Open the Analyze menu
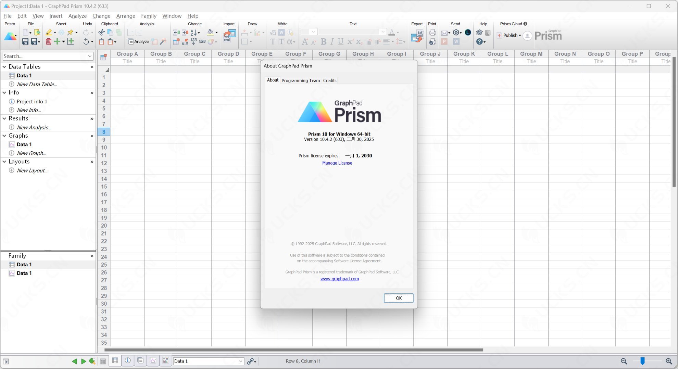 (77, 16)
